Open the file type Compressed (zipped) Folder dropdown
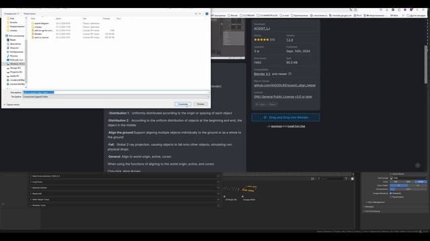This screenshot has height=241, width=430. click(x=116, y=96)
